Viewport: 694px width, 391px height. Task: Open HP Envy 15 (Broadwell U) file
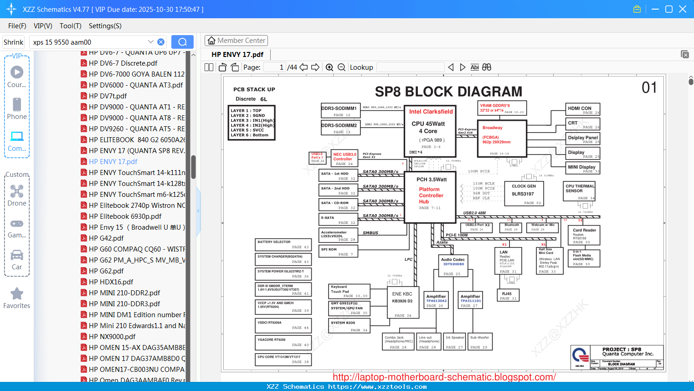pyautogui.click(x=137, y=227)
